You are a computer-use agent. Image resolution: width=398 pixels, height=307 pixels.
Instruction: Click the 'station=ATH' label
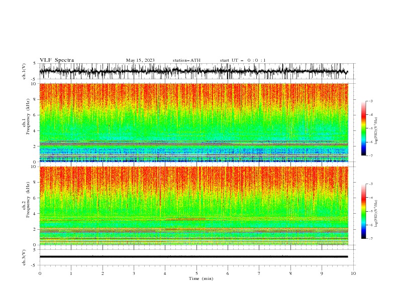(186, 60)
